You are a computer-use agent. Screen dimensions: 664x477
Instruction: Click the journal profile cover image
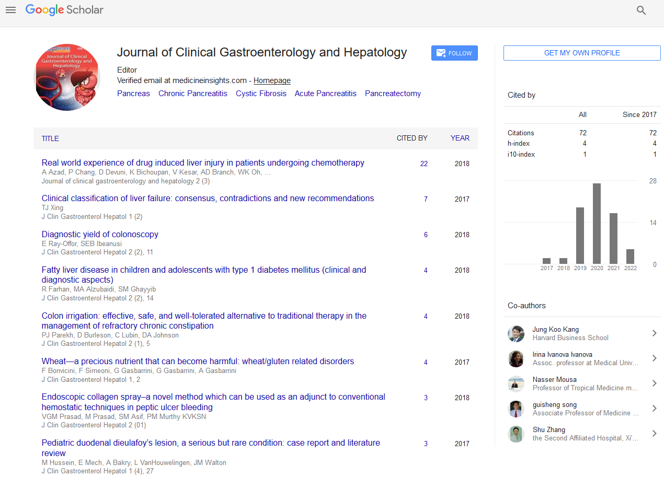click(66, 77)
